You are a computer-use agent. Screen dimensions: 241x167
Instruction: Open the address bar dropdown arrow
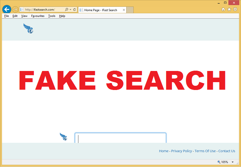(71, 9)
